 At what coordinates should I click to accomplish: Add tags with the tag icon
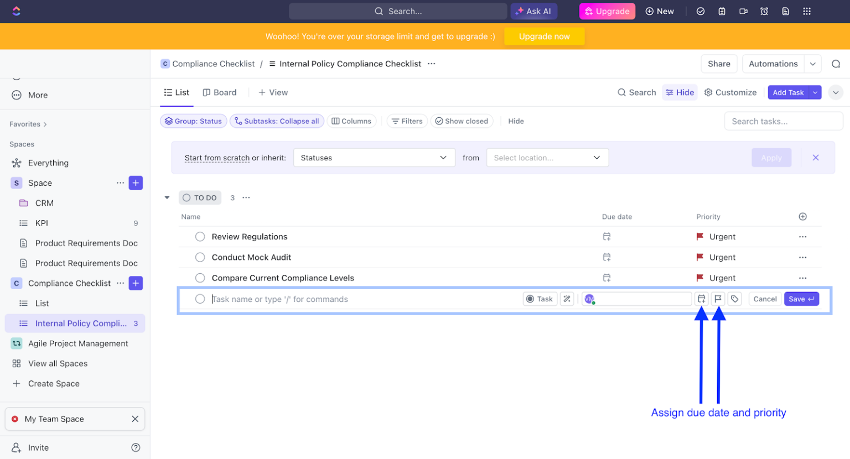(735, 299)
